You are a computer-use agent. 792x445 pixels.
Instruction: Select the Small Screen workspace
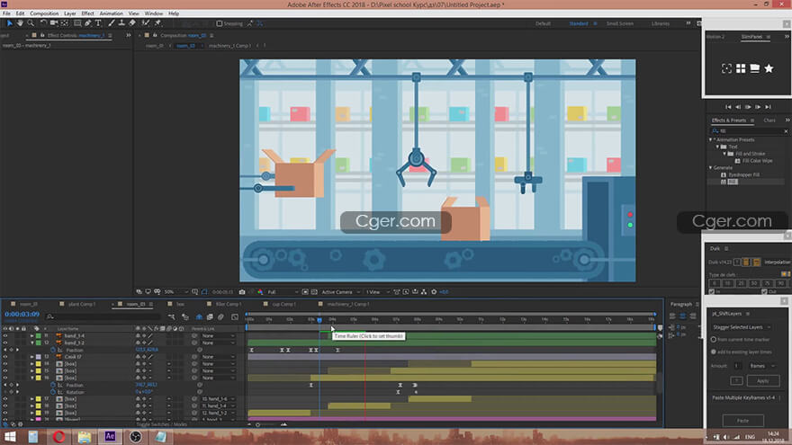point(620,23)
